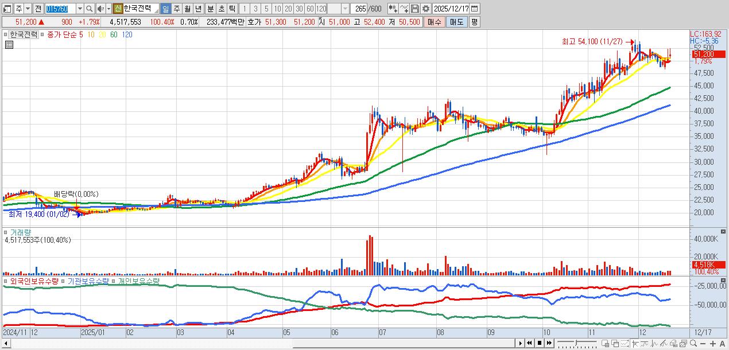Open the grid table icon under legend
This screenshot has height=350, width=729.
click(9, 45)
